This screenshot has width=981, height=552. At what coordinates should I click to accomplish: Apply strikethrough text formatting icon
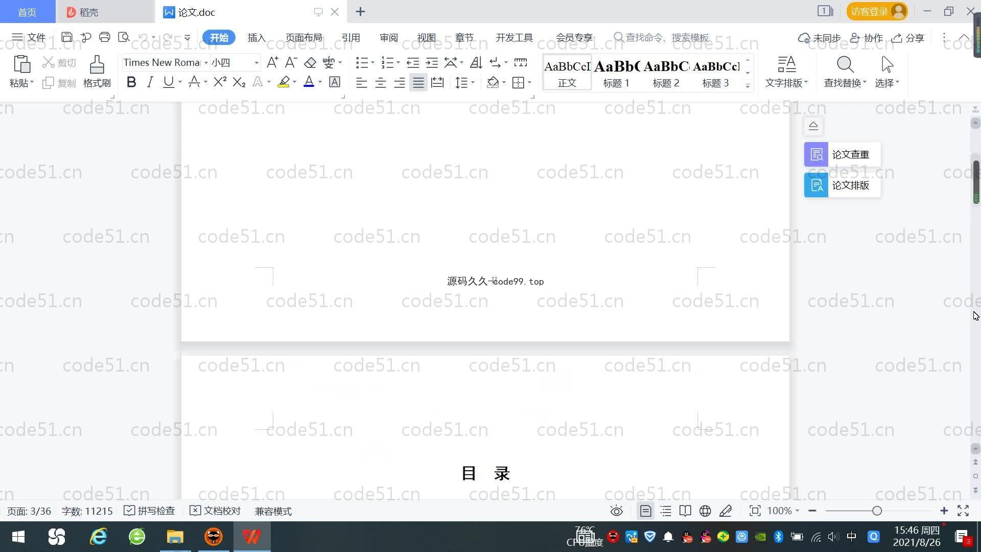(x=194, y=82)
